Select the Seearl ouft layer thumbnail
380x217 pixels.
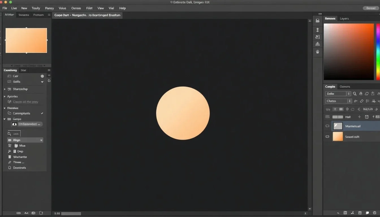tap(338, 136)
